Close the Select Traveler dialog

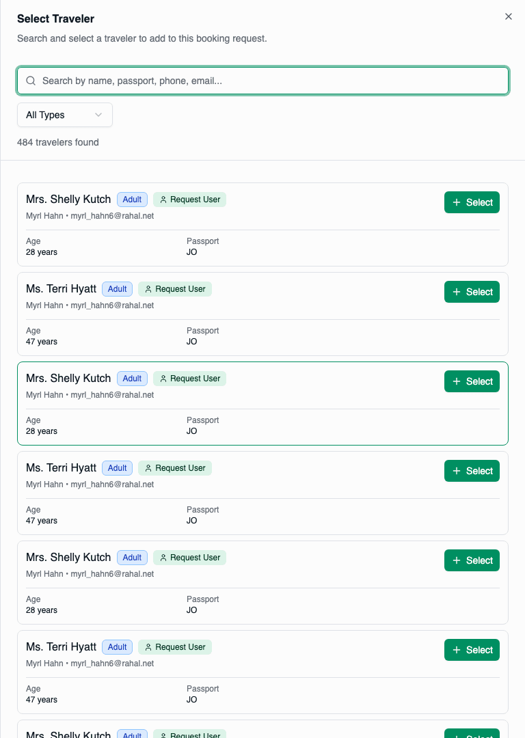tap(508, 16)
